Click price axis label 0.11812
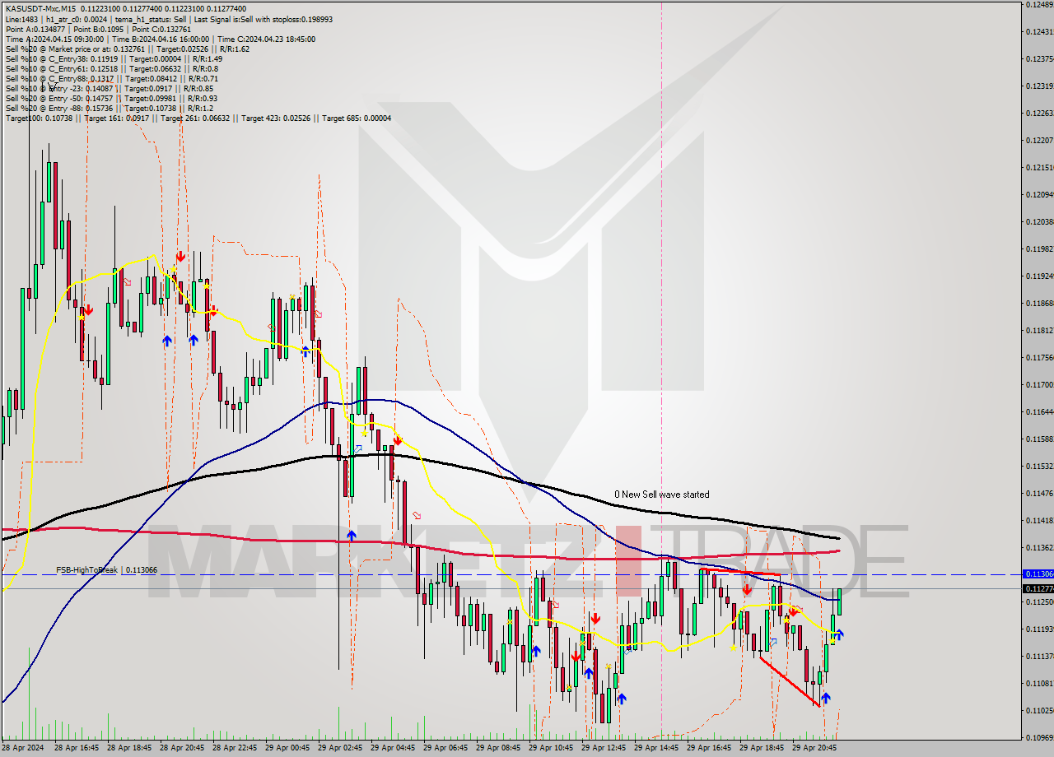Image resolution: width=1054 pixels, height=757 pixels. [1038, 330]
